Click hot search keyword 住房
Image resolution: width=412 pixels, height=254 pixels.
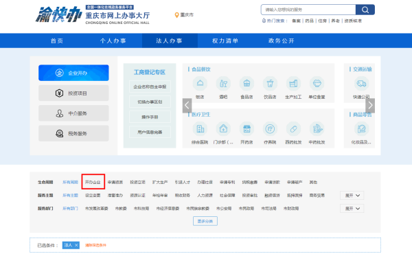tap(323, 21)
